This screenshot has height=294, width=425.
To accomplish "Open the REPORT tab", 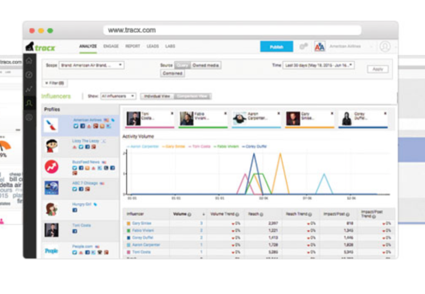I will [132, 46].
